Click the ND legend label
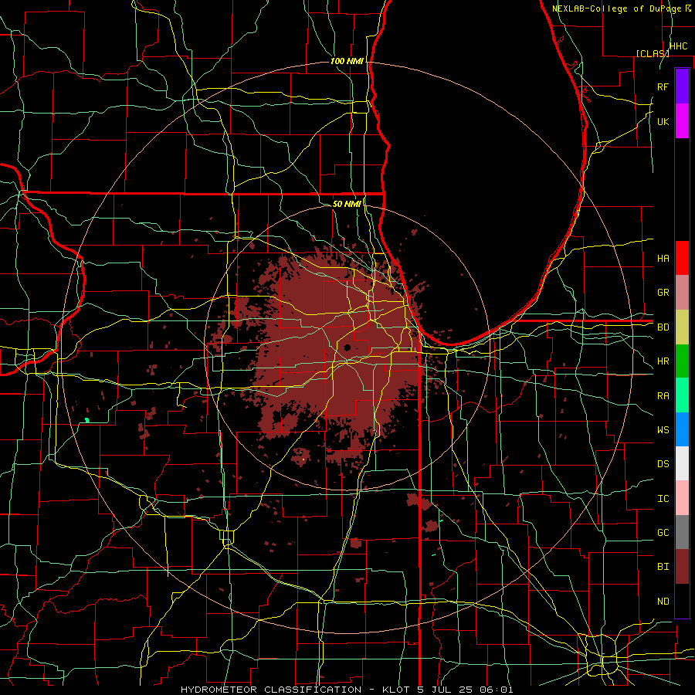 tap(663, 602)
